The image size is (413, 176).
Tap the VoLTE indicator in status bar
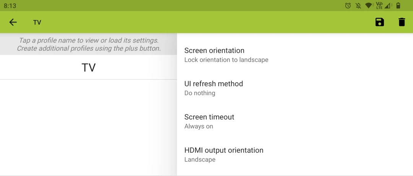click(x=379, y=6)
